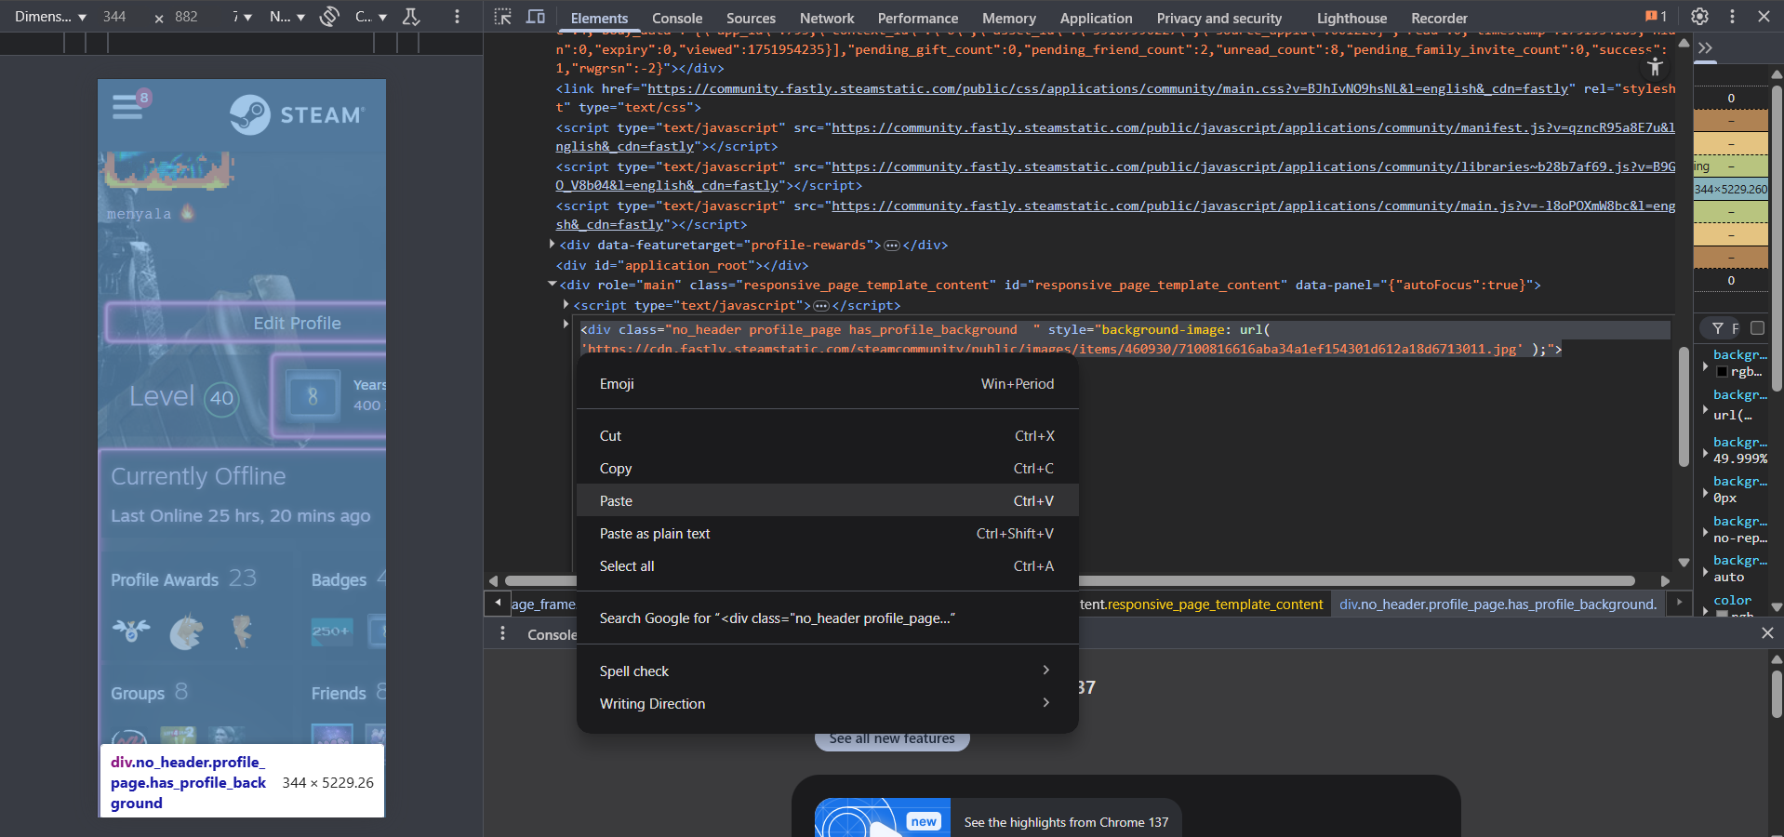Show more Styles pane tabs chevron

1705,48
